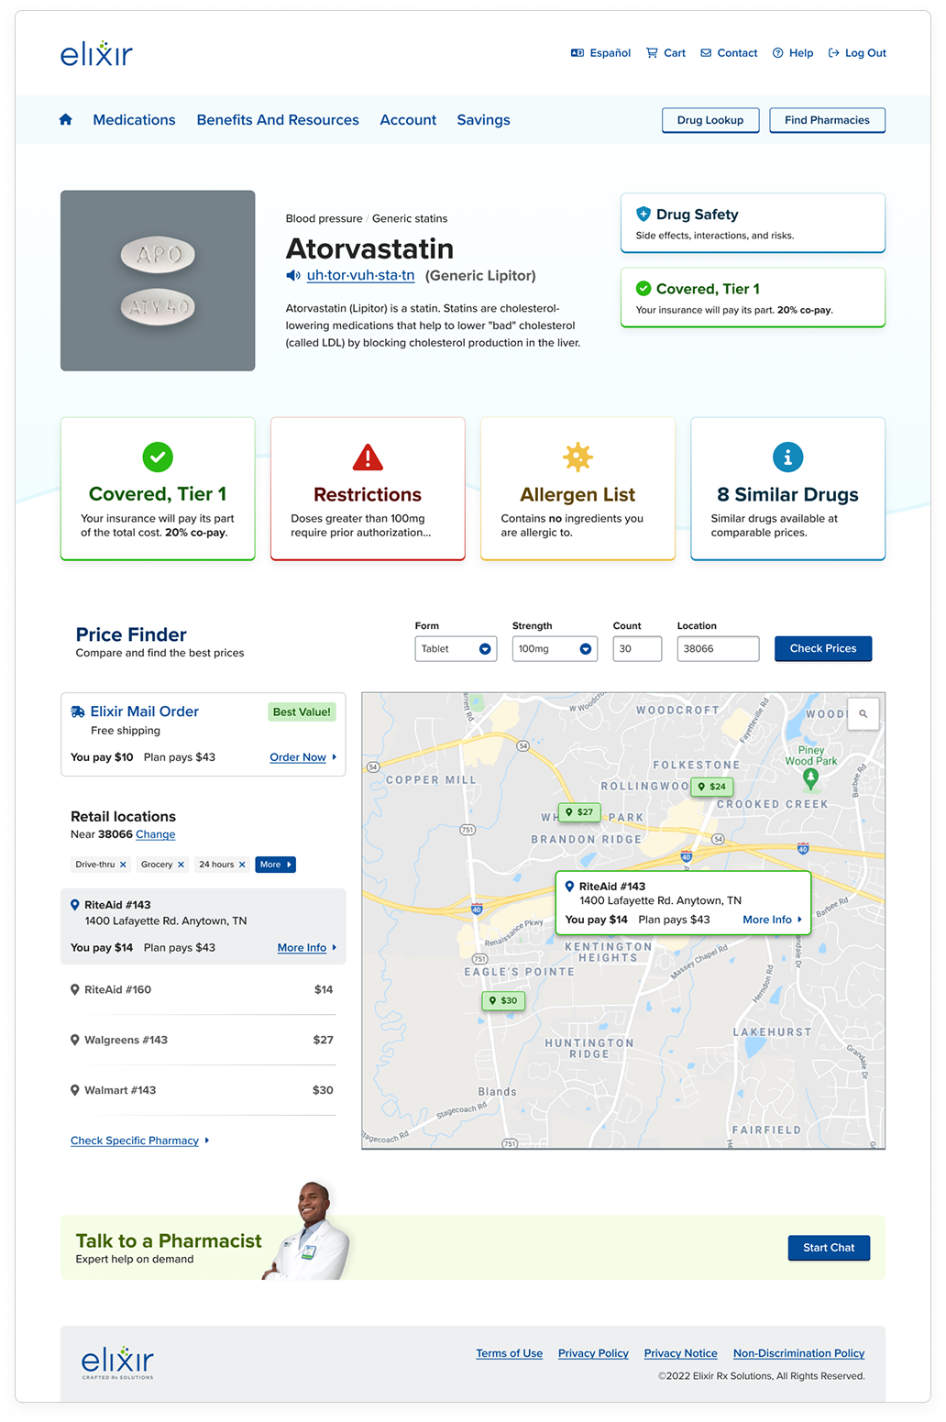Screen dimensions: 946x1422
Task: Play the atorvastatin pronunciation speaker icon
Action: 293,276
